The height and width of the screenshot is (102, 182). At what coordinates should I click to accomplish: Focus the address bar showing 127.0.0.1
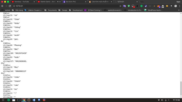pyautogui.click(x=67, y=6)
